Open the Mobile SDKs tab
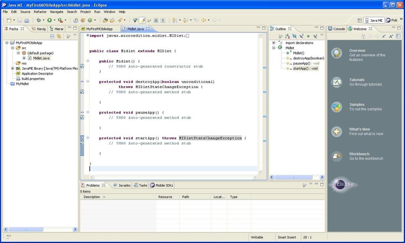 (x=162, y=185)
